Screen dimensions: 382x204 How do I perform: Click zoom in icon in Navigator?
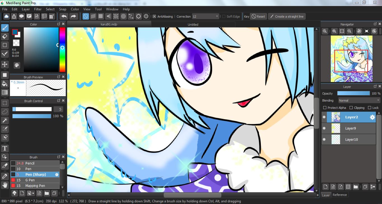(334, 31)
